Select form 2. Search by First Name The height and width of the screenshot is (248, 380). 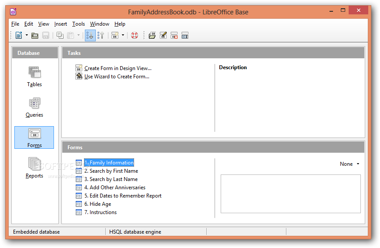pyautogui.click(x=111, y=171)
